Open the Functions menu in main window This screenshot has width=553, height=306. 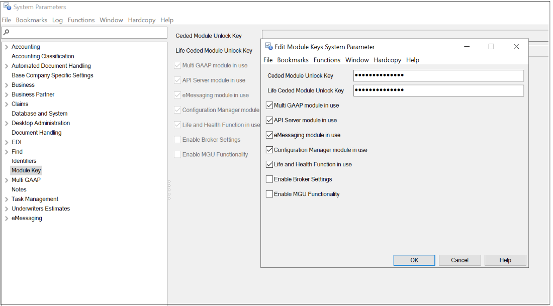81,20
